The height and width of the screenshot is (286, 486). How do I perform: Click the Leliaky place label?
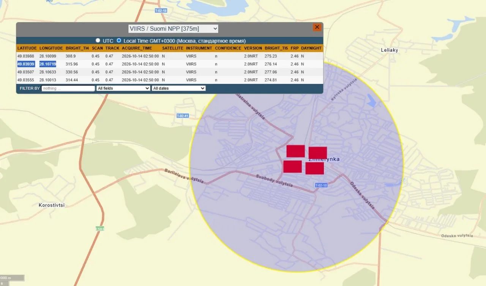pos(390,50)
